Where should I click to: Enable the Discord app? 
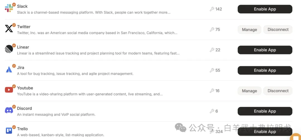pyautogui.click(x=265, y=111)
